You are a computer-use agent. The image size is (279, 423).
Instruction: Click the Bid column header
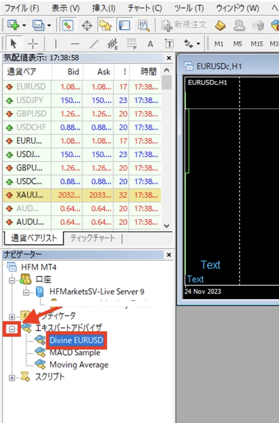pos(67,72)
